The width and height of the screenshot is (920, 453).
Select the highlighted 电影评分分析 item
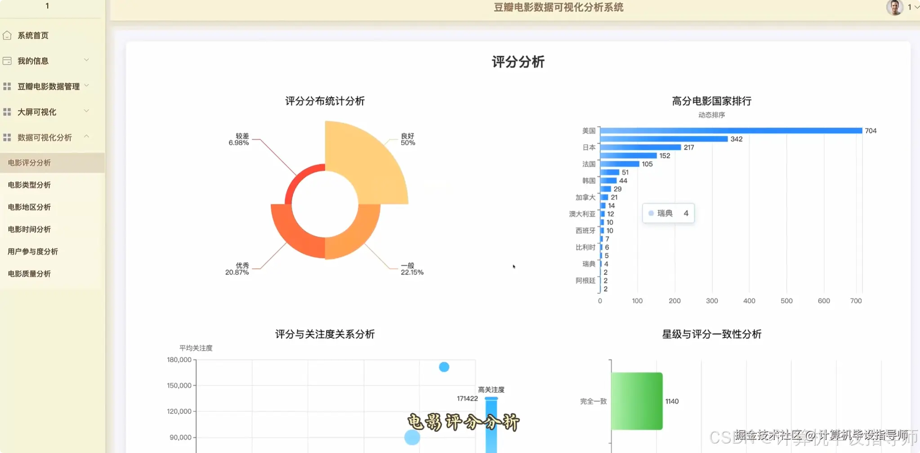tap(29, 162)
